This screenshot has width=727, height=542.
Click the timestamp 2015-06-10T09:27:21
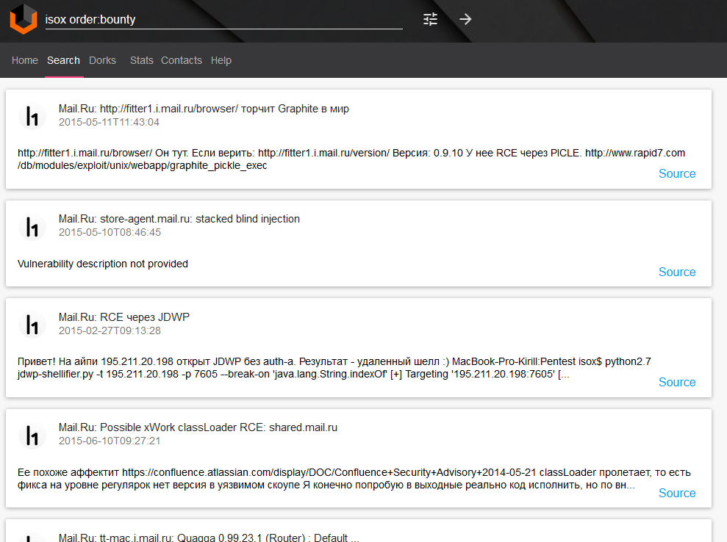point(110,441)
